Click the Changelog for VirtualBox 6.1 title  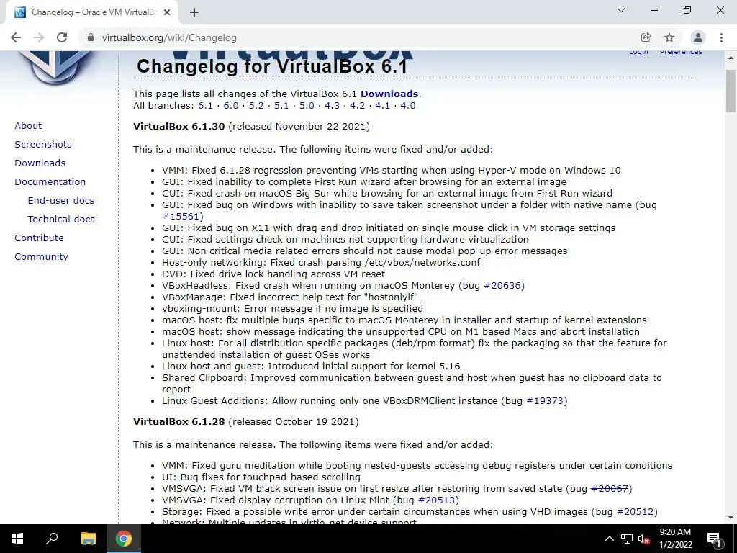[271, 66]
